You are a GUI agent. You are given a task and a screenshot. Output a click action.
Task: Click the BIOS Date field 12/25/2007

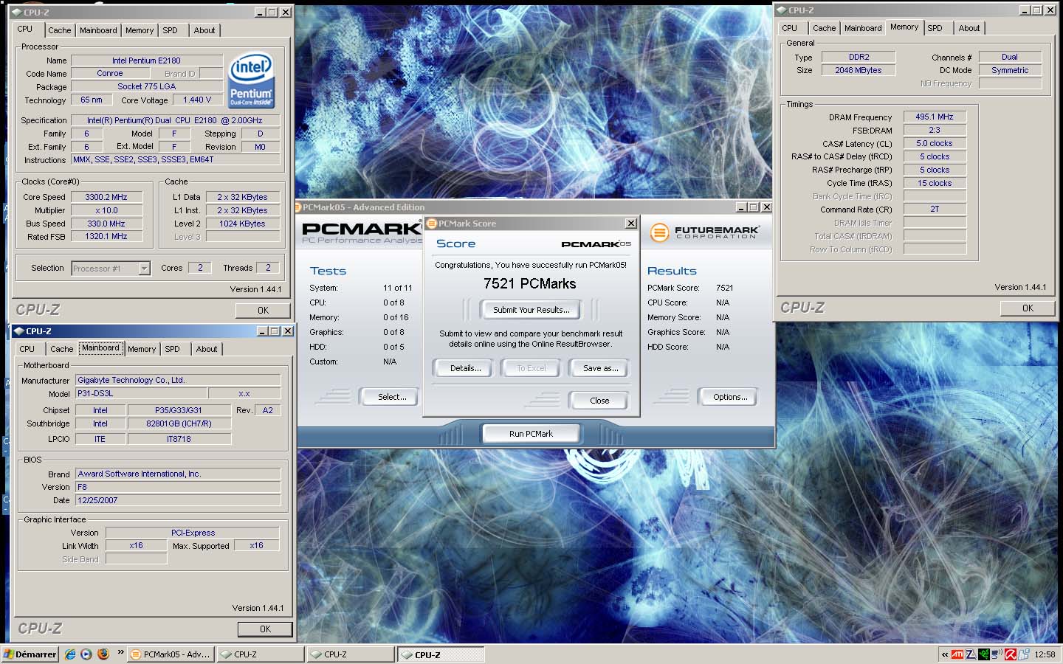pyautogui.click(x=177, y=500)
